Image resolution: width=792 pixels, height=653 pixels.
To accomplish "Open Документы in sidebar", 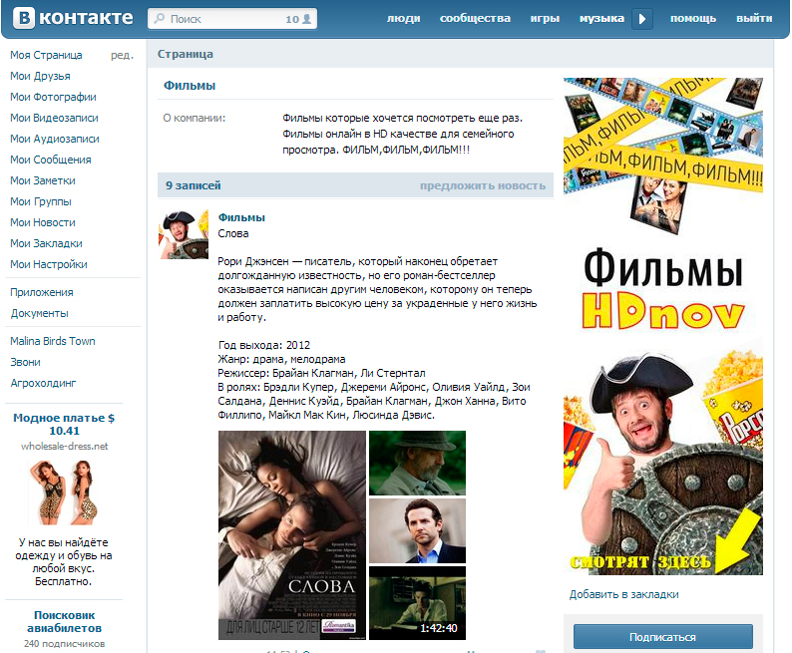I will [39, 313].
